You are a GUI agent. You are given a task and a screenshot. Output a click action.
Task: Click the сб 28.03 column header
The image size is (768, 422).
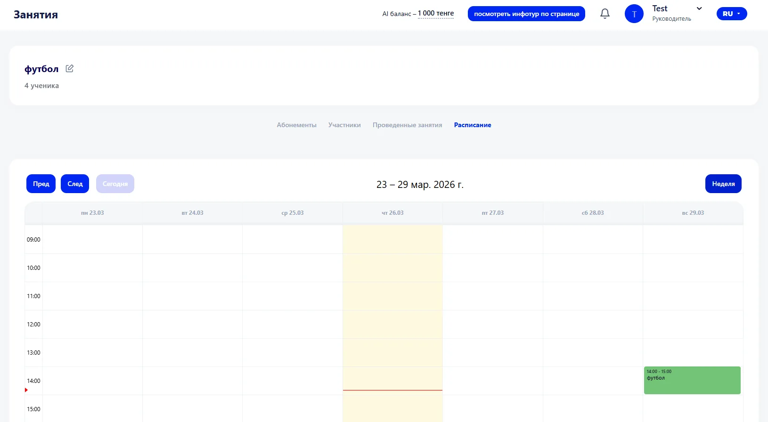click(593, 213)
